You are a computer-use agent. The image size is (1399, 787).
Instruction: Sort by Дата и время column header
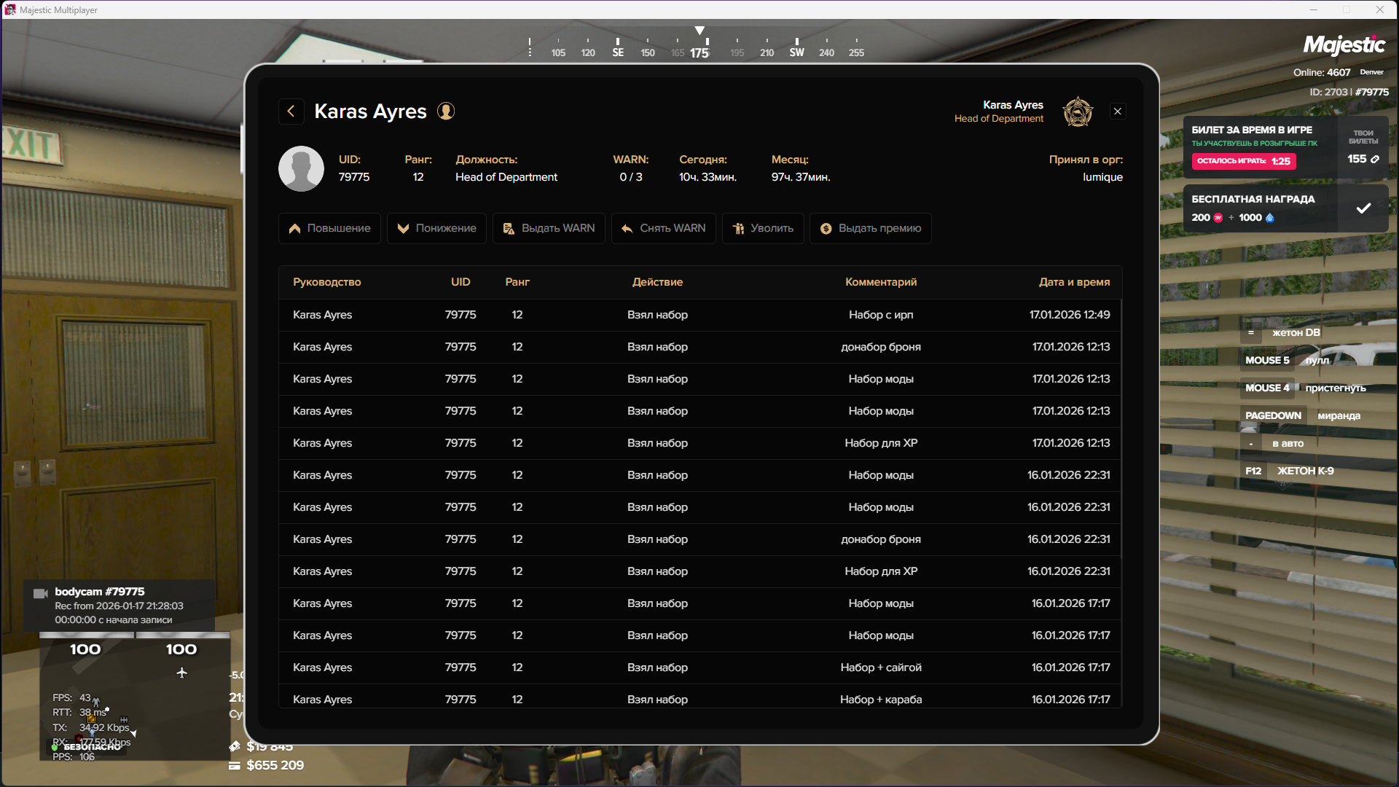(x=1074, y=282)
